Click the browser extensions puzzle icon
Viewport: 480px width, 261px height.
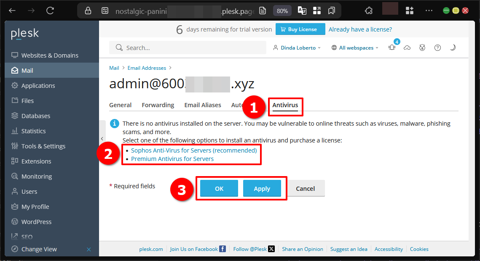pos(369,11)
